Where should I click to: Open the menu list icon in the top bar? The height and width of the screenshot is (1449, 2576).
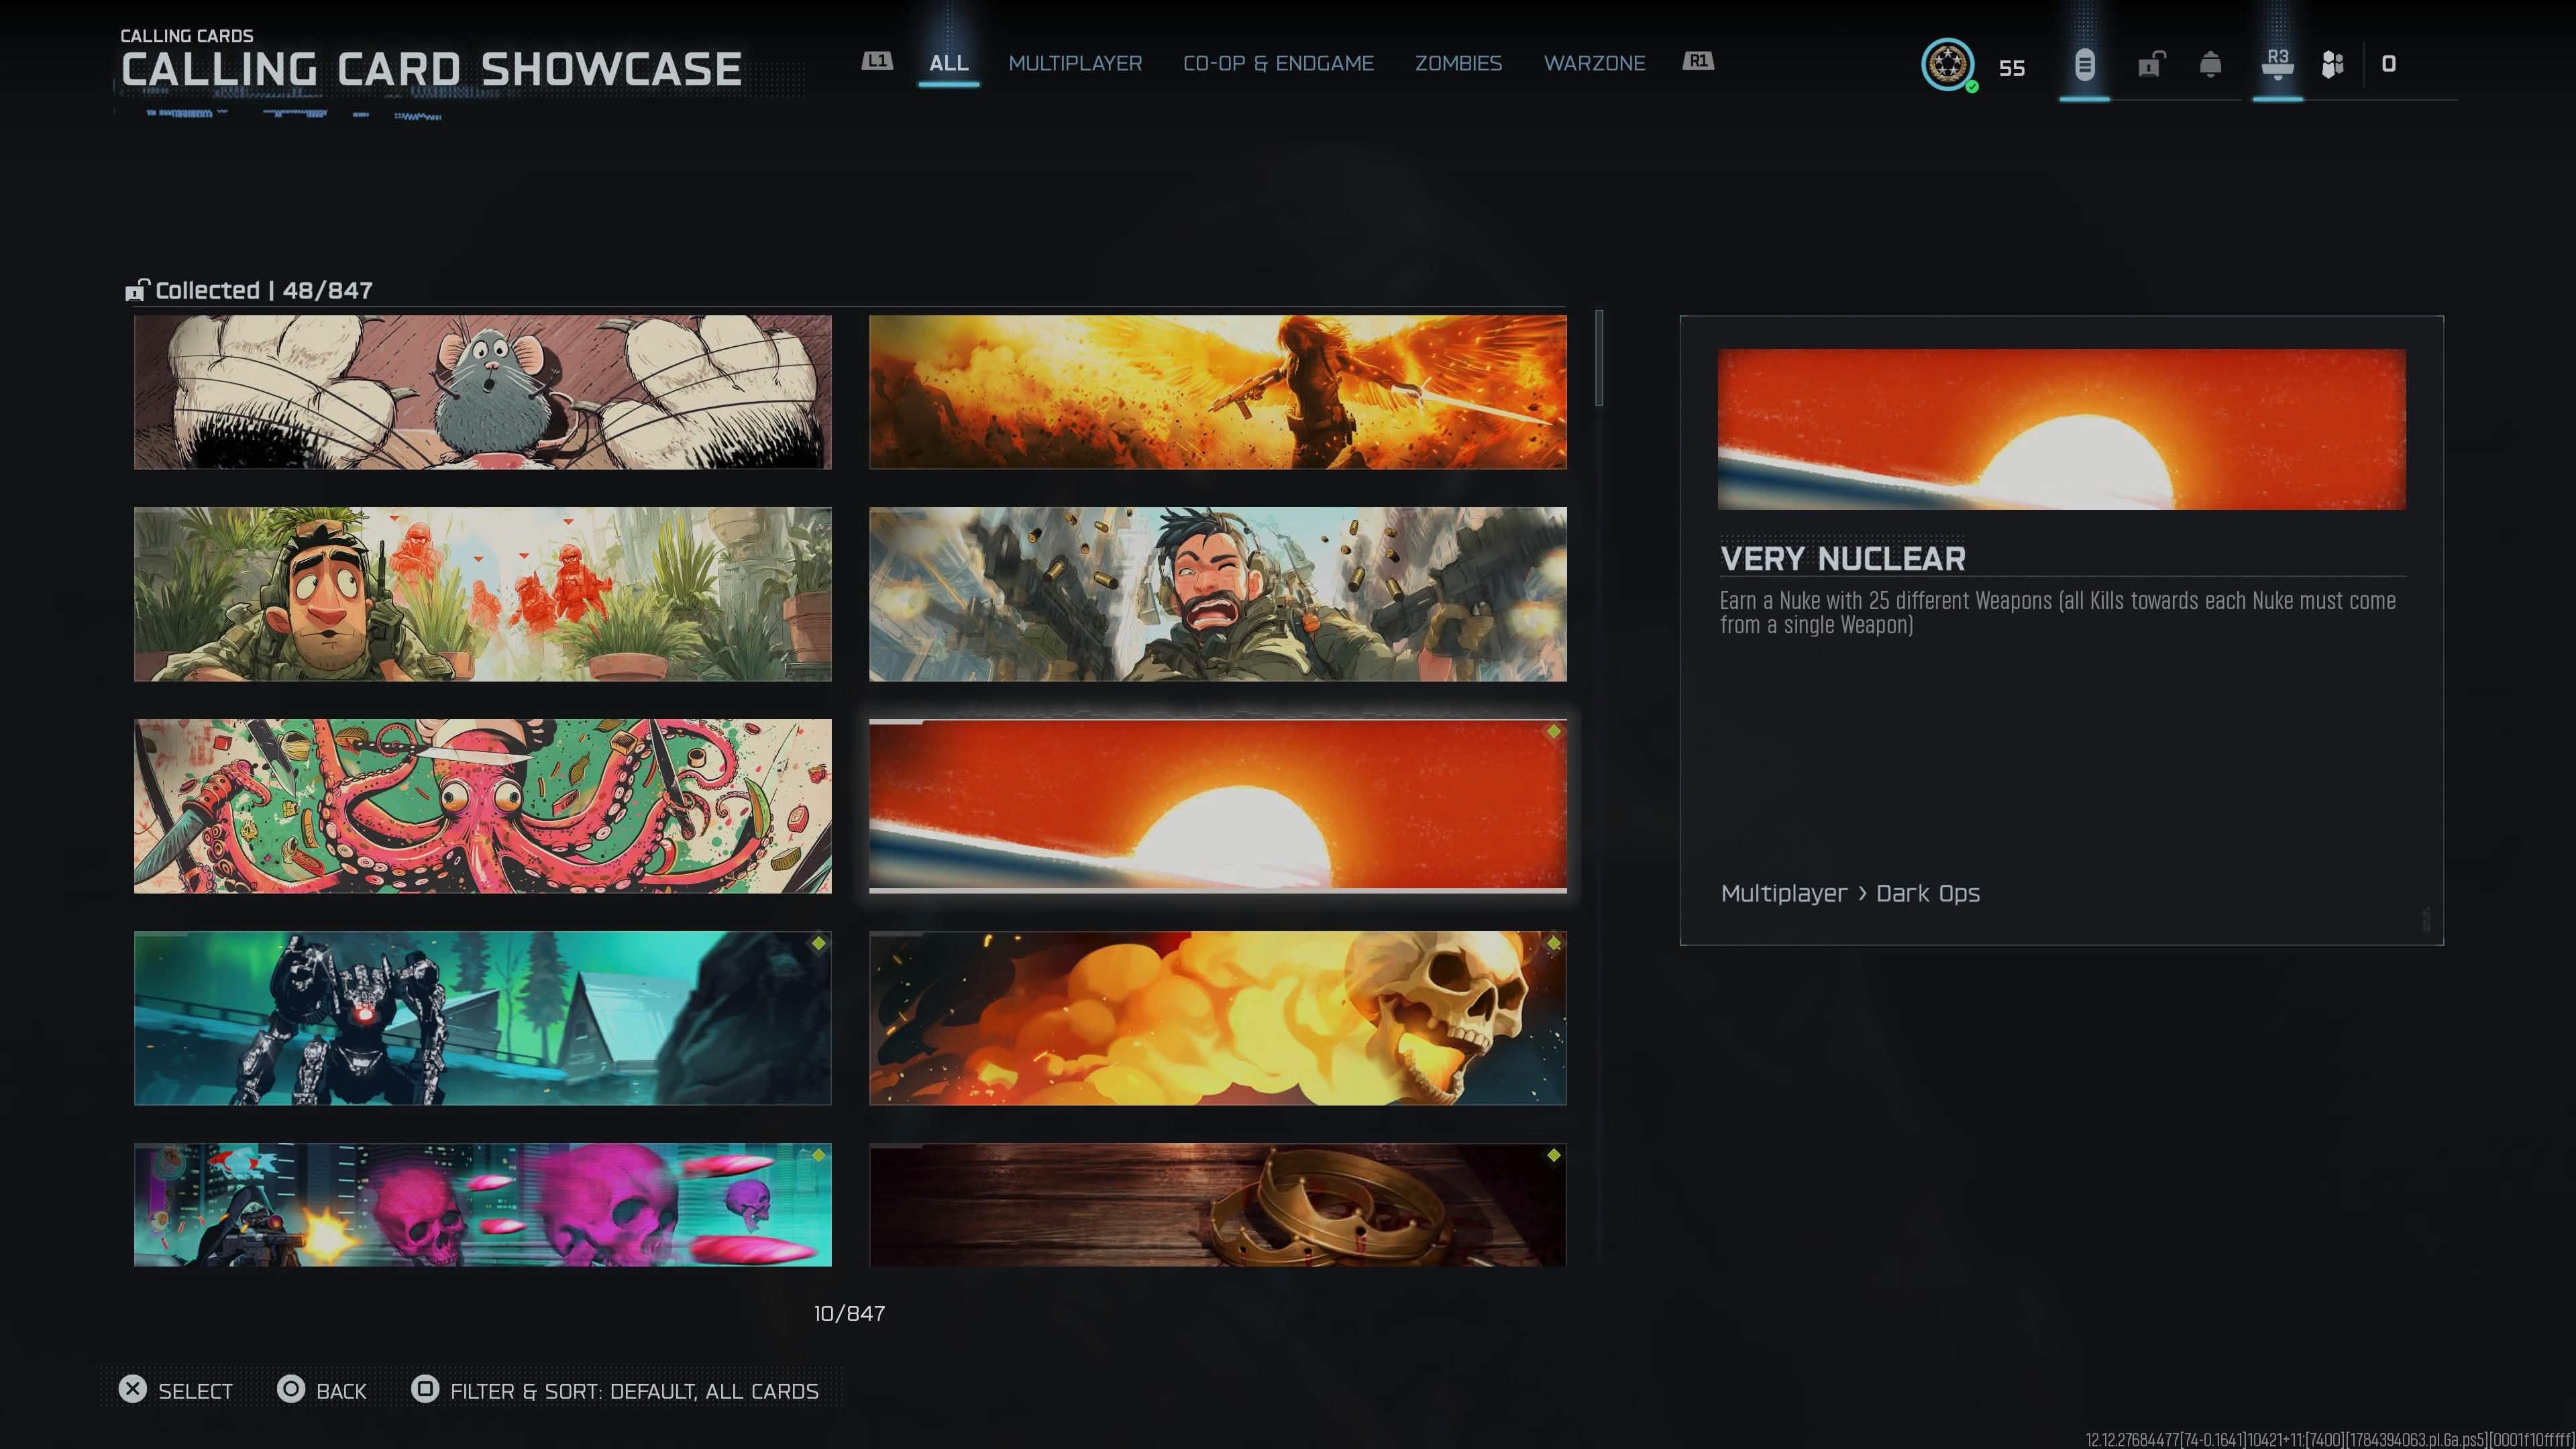(2084, 65)
